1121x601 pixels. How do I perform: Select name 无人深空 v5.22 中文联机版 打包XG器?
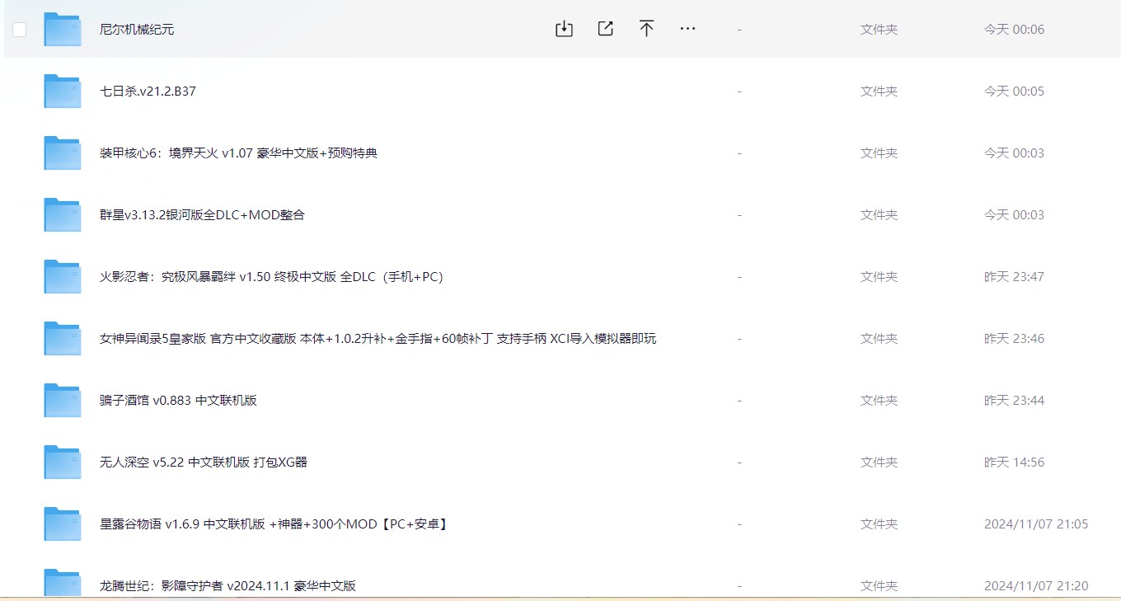point(204,462)
